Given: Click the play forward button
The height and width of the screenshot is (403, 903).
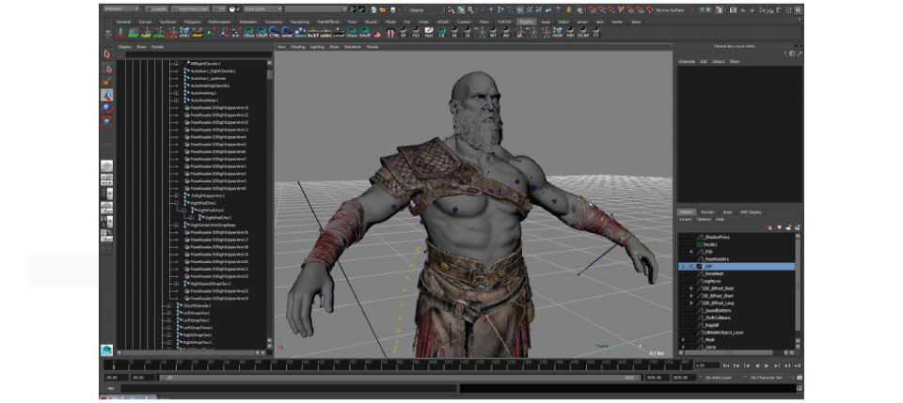Looking at the screenshot, I should click(x=768, y=365).
